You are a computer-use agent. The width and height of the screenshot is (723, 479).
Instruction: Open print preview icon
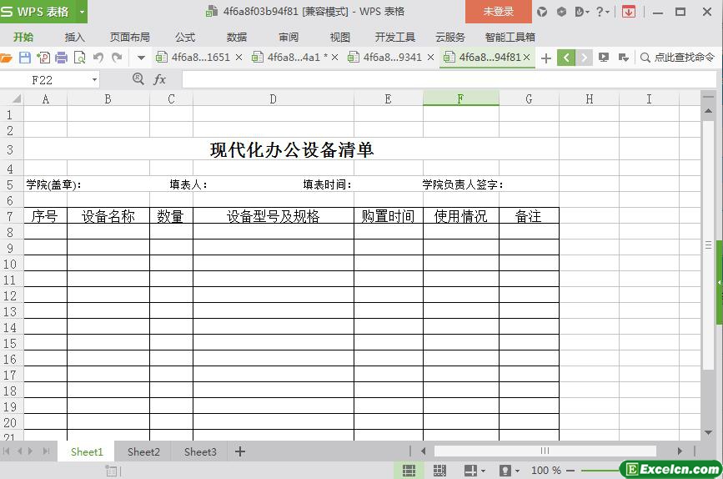tap(80, 58)
